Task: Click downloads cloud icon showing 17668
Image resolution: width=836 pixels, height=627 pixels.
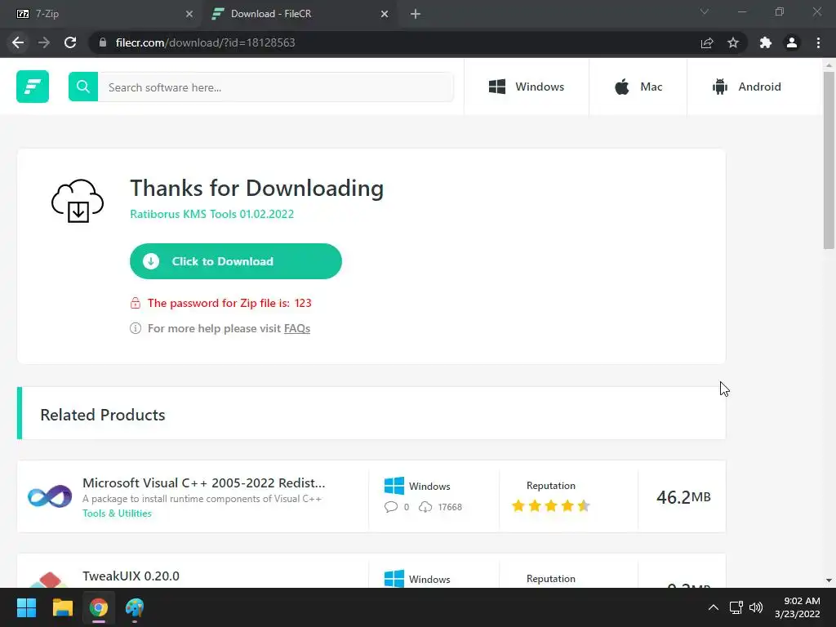Action: [x=425, y=506]
